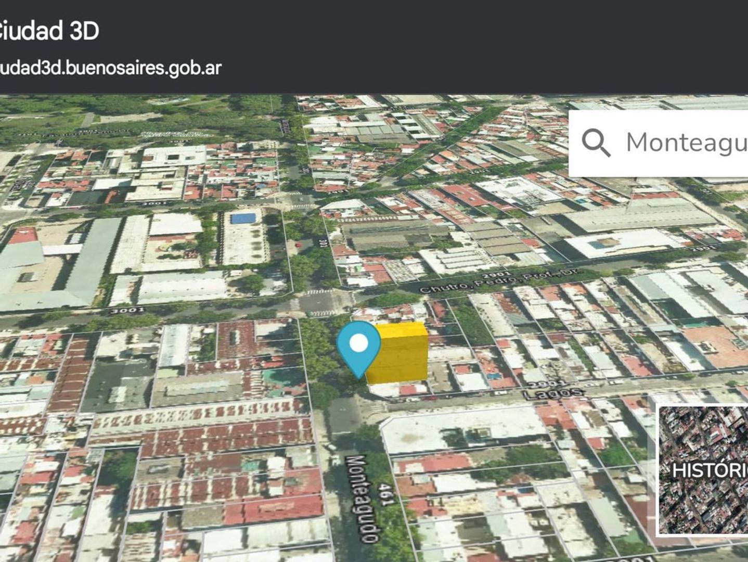The height and width of the screenshot is (562, 748).
Task: Click the Ciudad 3D page title
Action: [x=49, y=31]
